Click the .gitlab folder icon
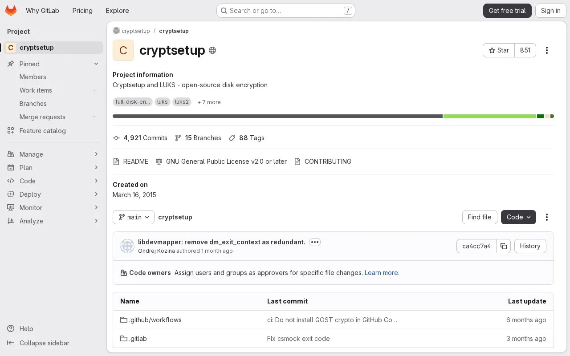This screenshot has height=356, width=570. click(124, 339)
